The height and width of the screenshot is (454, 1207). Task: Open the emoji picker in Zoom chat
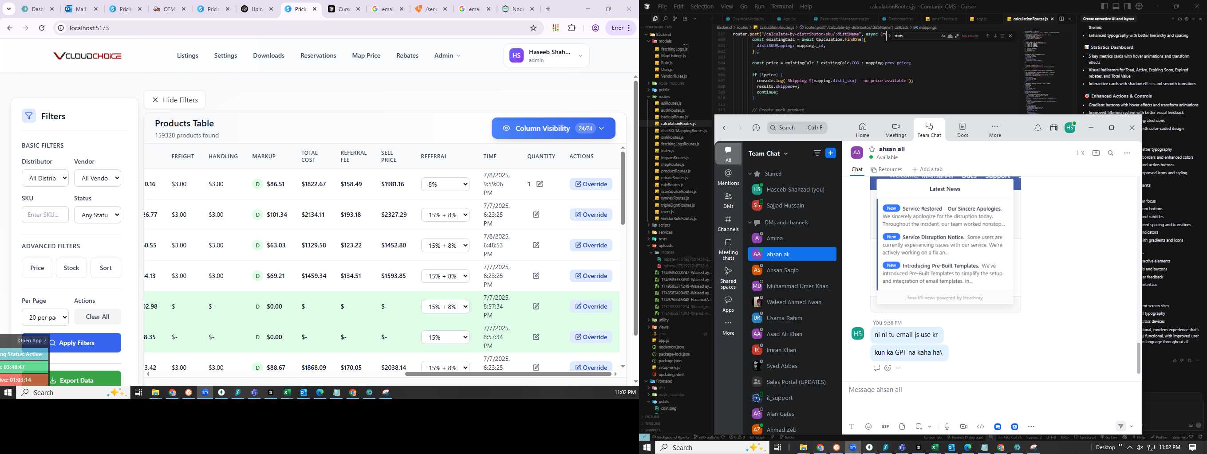(x=868, y=427)
